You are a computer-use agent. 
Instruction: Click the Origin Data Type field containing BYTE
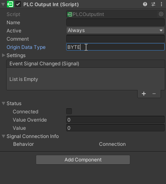[115, 47]
